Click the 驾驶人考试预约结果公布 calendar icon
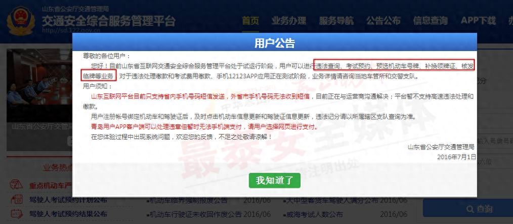The height and width of the screenshot is (224, 513). click(16, 214)
